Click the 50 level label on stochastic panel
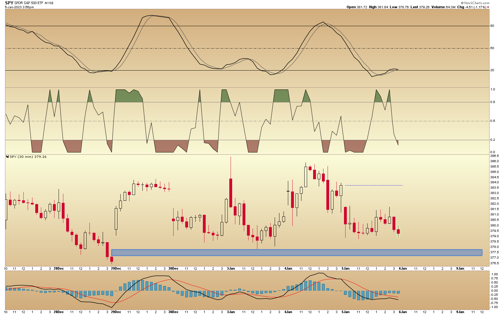504x315 pixels. point(492,48)
